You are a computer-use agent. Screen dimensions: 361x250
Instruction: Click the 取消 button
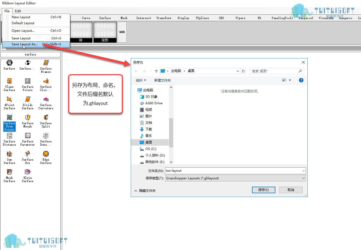291,190
